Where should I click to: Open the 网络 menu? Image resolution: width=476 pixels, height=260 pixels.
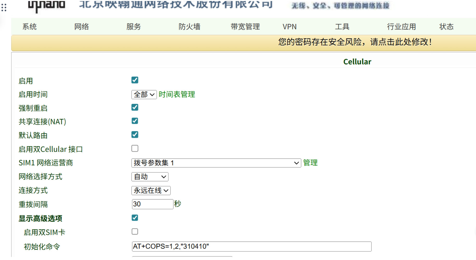(x=81, y=26)
